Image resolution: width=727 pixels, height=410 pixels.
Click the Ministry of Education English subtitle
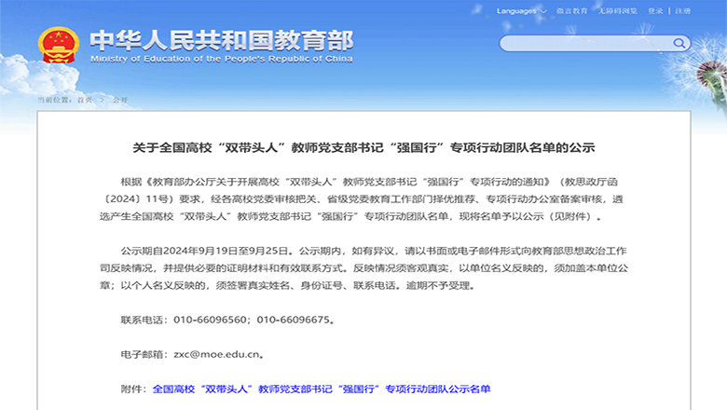click(222, 59)
